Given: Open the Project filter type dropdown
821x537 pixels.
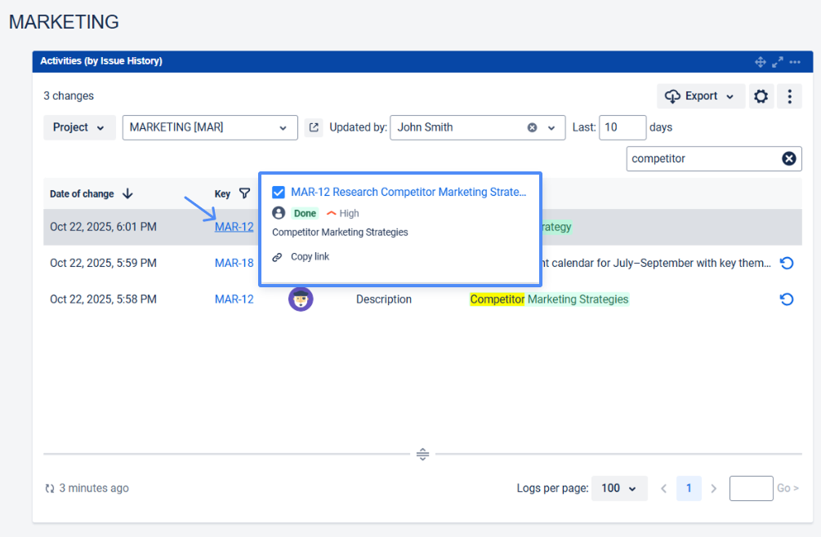Looking at the screenshot, I should coord(79,127).
